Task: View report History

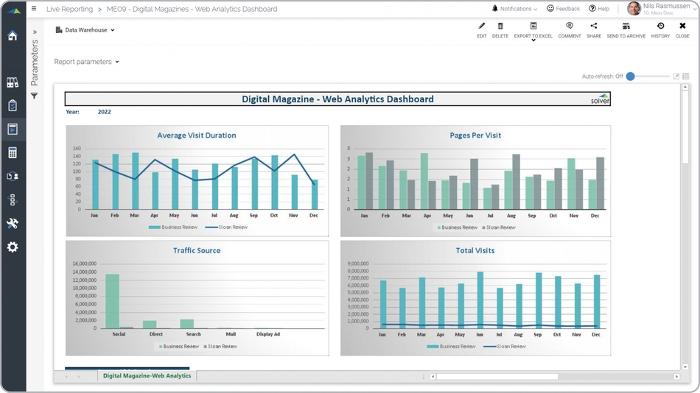Action: (660, 26)
